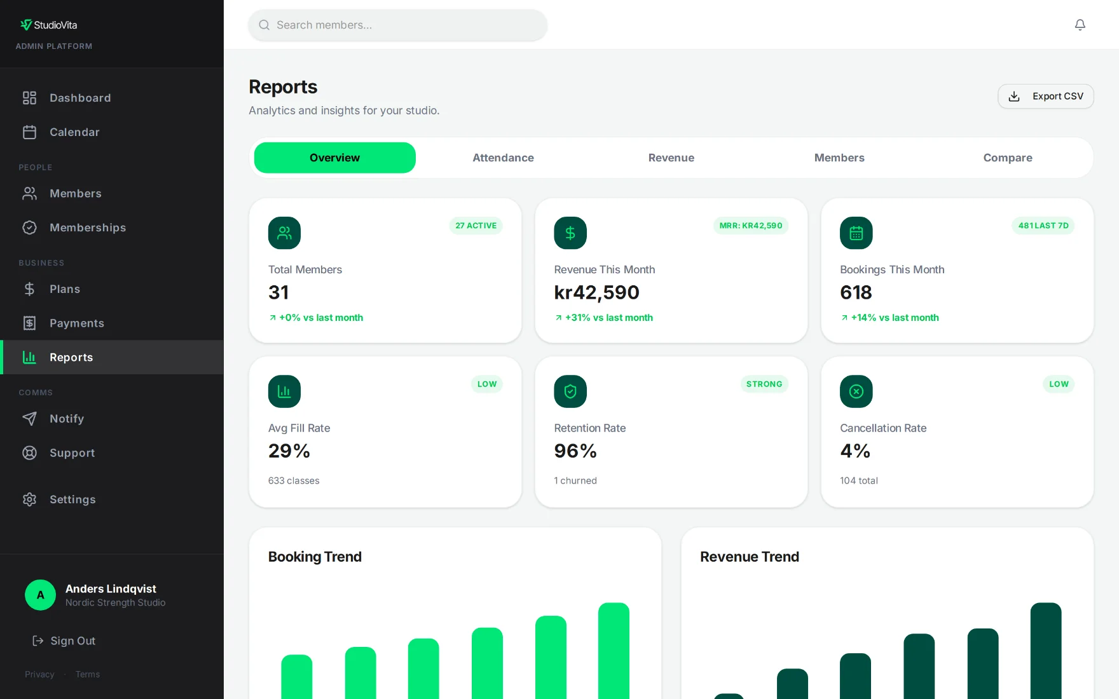Open Calendar from sidebar menu
Screen dimensions: 1119x699
[x=112, y=132]
